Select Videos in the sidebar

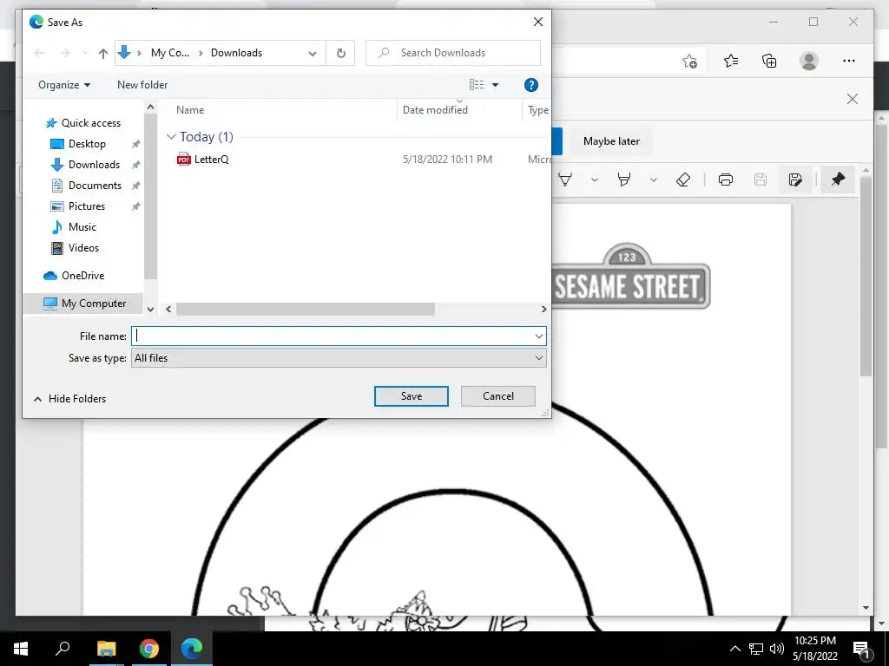point(83,248)
